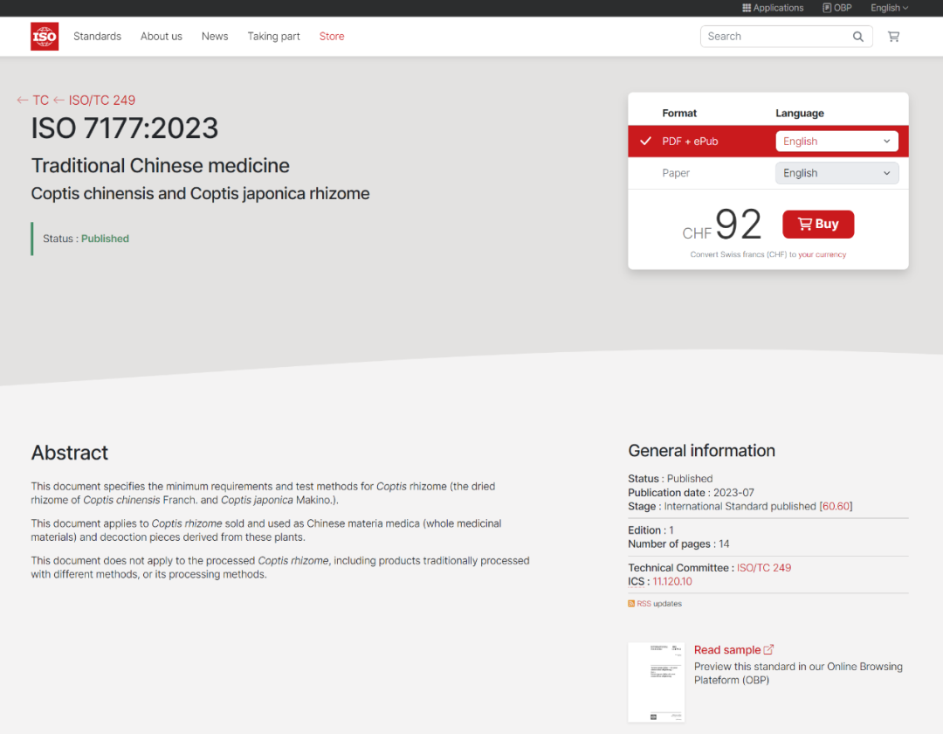Click the search magnifier icon
Viewport: 943px width, 734px height.
(858, 37)
